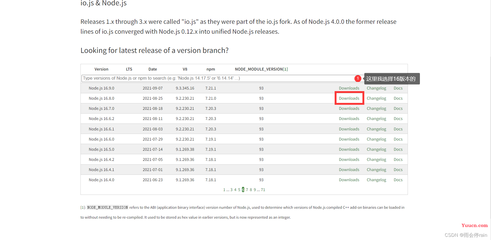This screenshot has height=240, width=491.
Task: Select current pagination page 6
Action: click(x=243, y=190)
